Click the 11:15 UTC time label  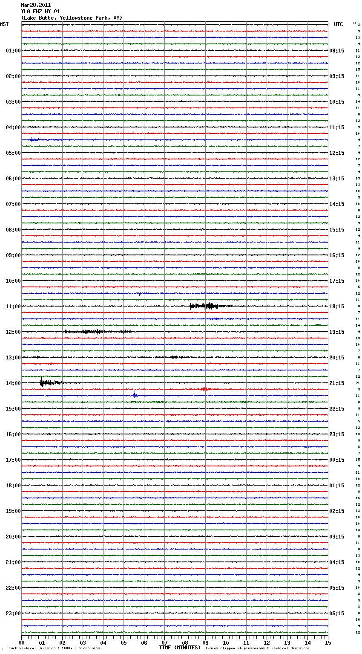337,127
